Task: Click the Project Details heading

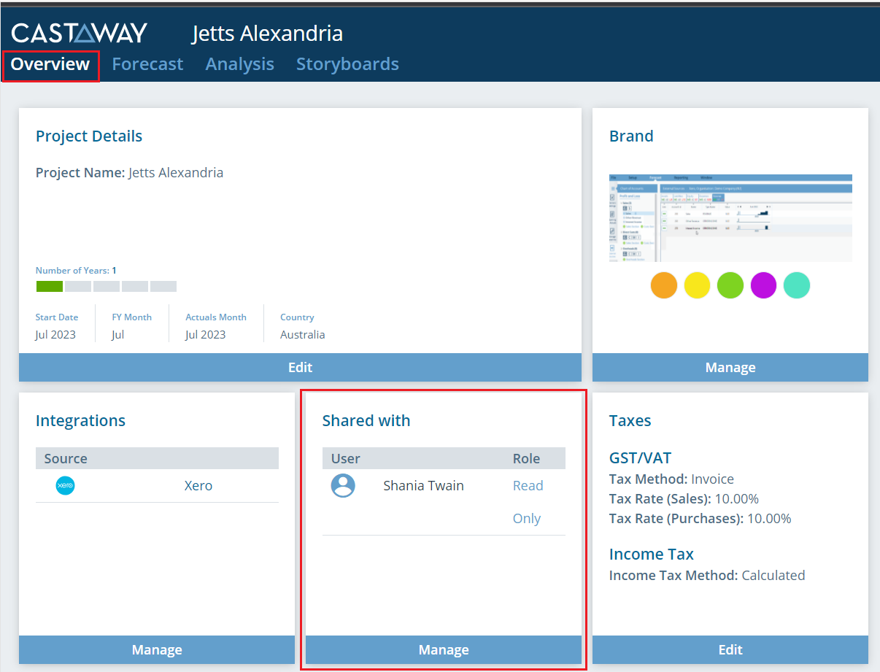Action: tap(89, 136)
